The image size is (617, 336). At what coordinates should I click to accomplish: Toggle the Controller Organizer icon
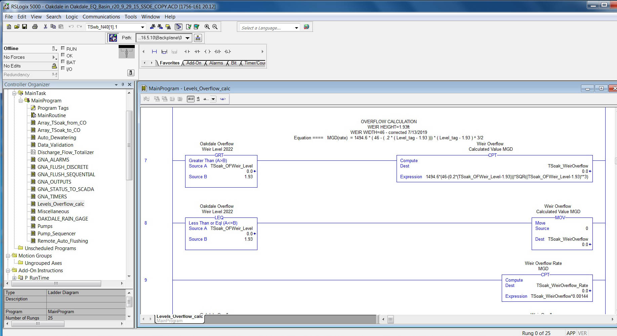178,27
